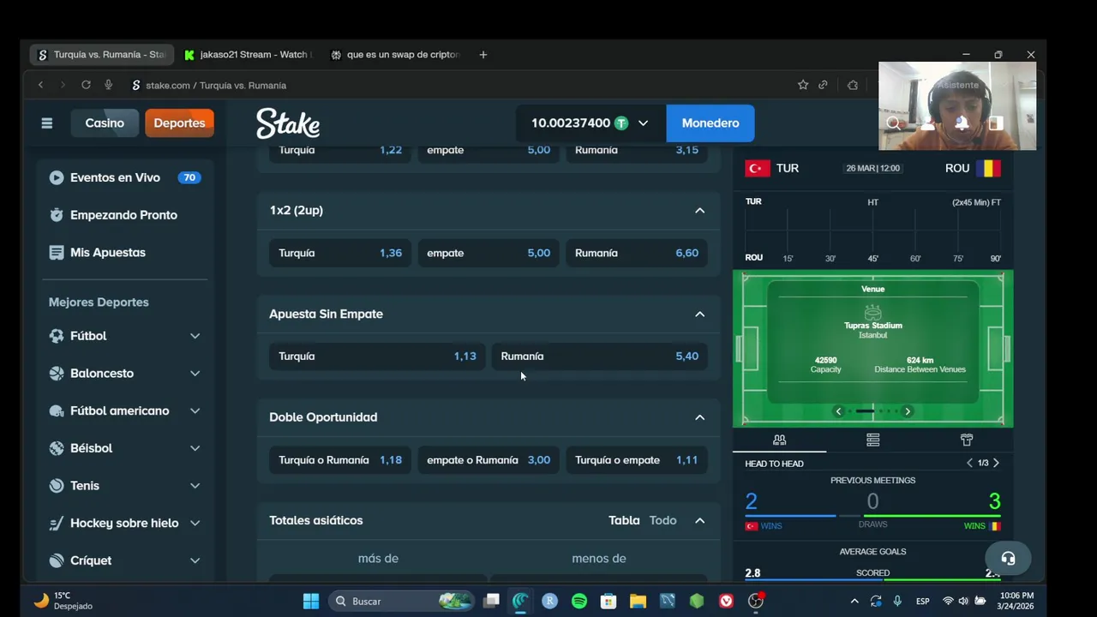Go to the Stake logo home

point(288,123)
